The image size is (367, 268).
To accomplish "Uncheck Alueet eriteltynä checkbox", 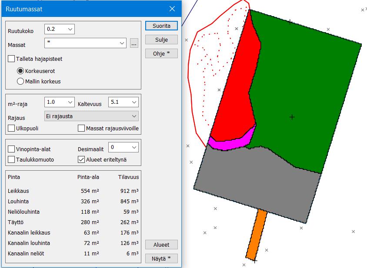I will [81, 159].
